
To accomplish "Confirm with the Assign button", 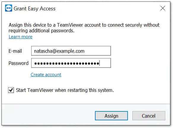I will [x=111, y=116].
